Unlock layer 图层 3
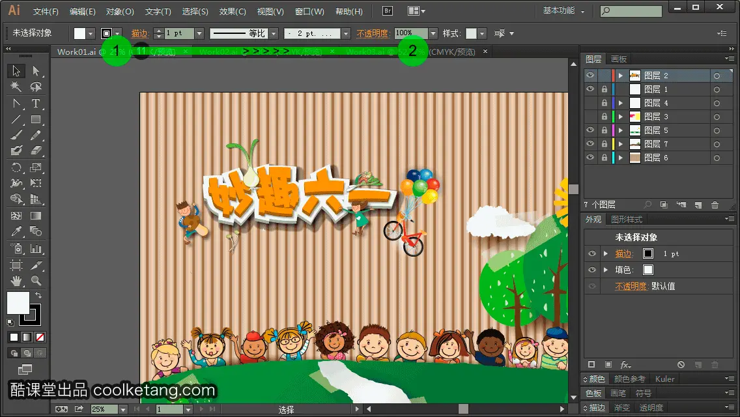740x417 pixels. [x=604, y=117]
